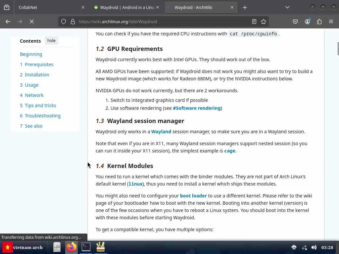Open tracking protection shield icon
The image size is (339, 254).
point(63,21)
